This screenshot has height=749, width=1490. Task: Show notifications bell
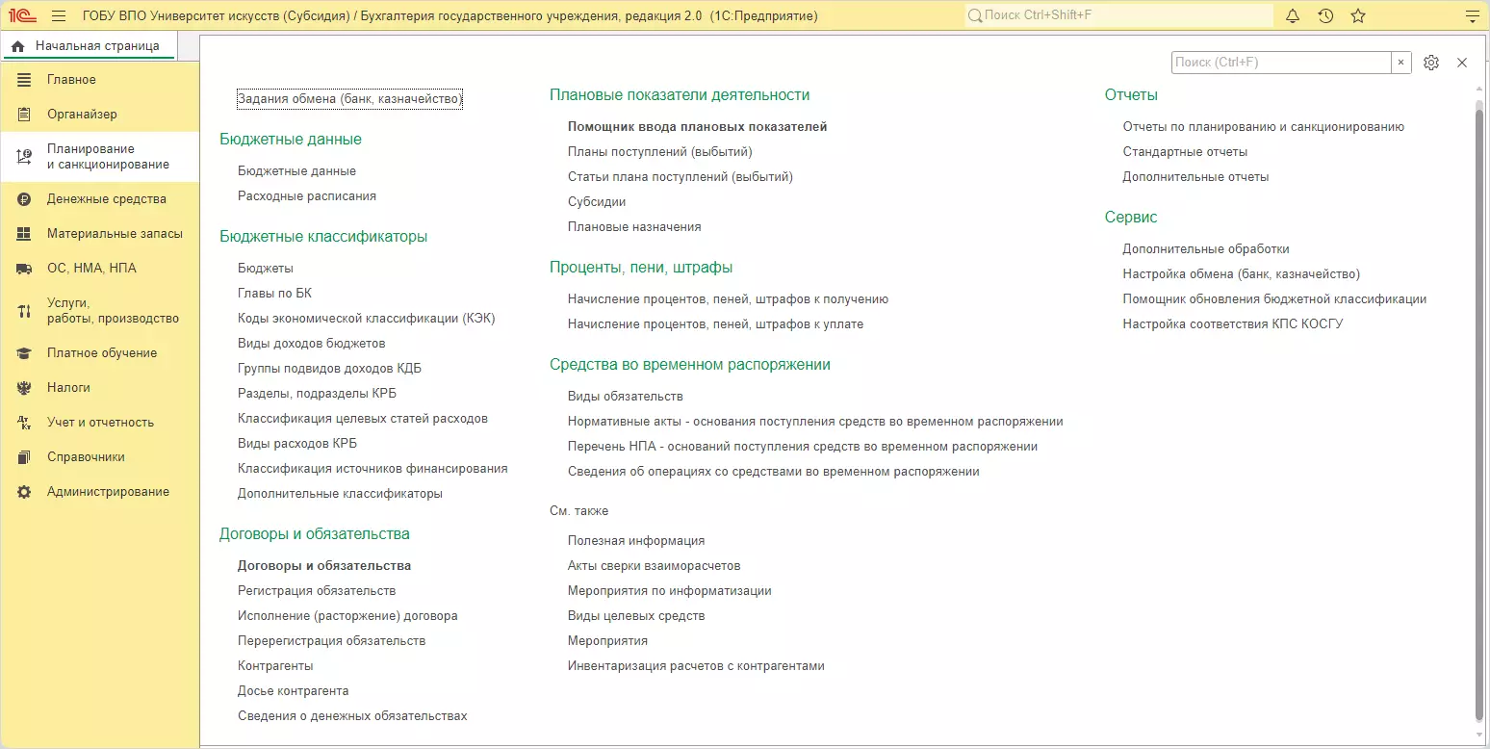pos(1293,15)
